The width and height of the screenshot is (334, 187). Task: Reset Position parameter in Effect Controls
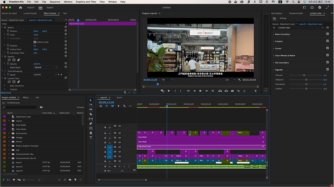pyautogui.click(x=65, y=31)
